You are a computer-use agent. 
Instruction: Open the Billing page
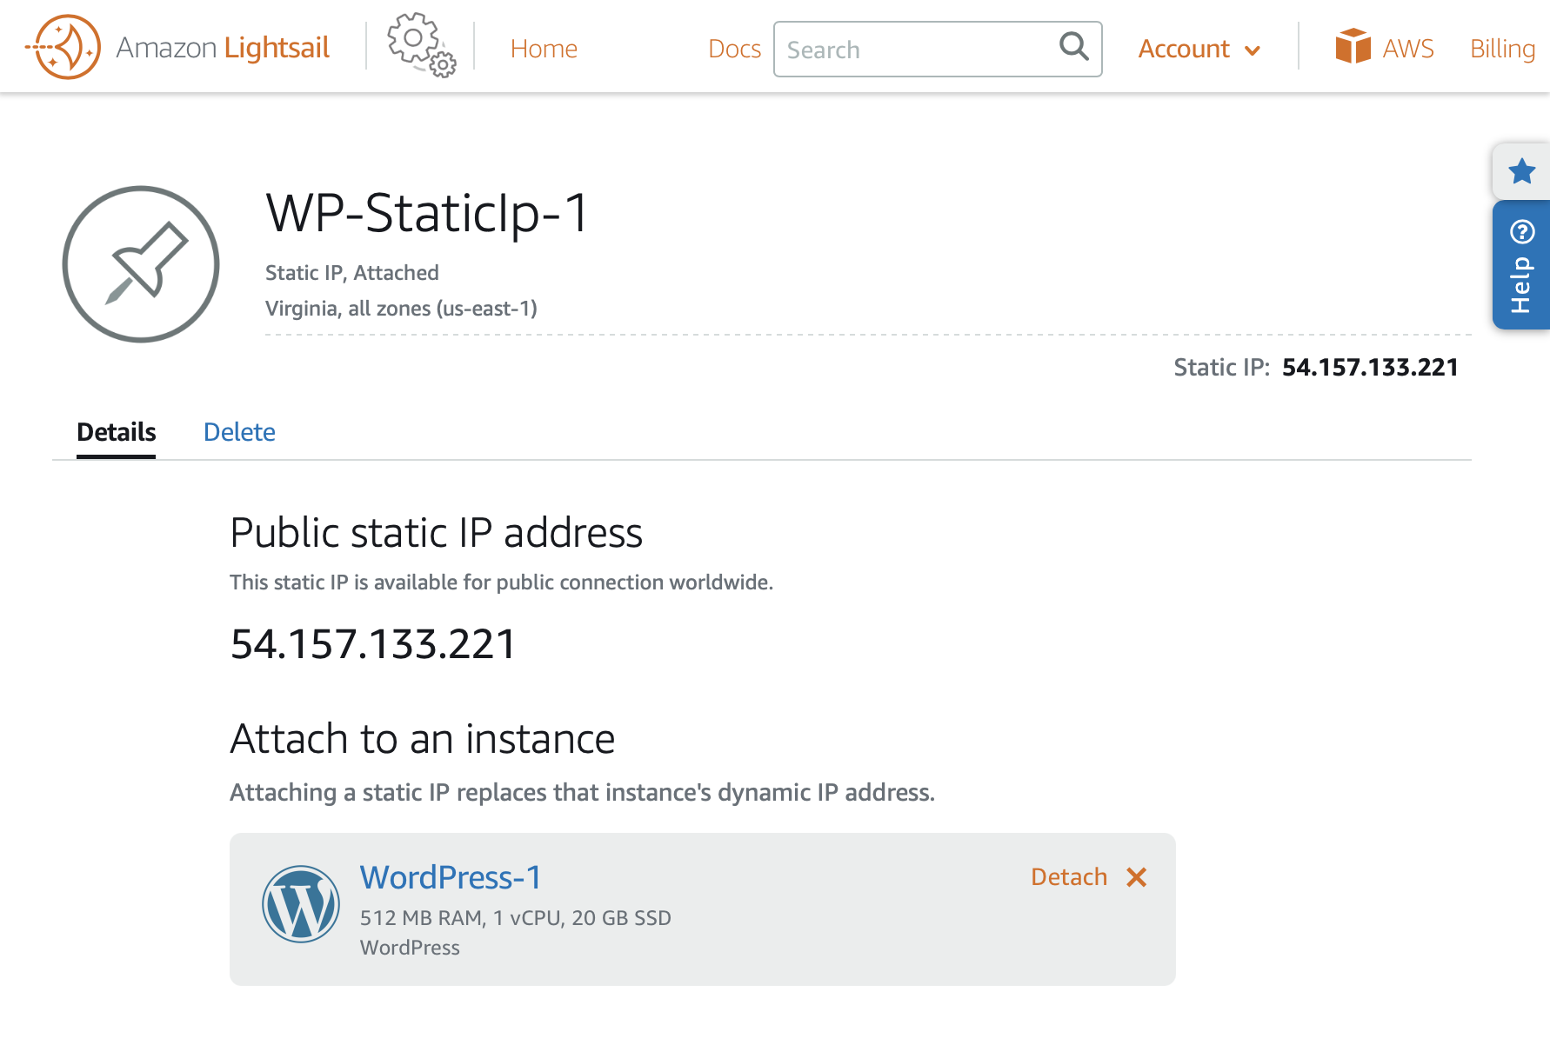click(x=1502, y=49)
